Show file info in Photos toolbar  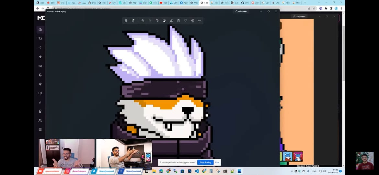(193, 20)
